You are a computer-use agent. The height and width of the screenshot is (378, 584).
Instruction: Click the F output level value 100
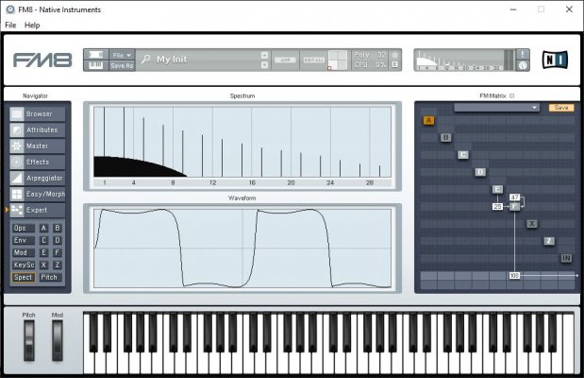(514, 275)
